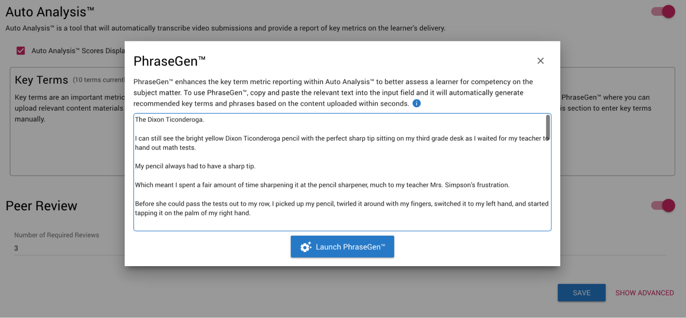
Task: Click the Number of Required Reviews field
Action: (69, 248)
